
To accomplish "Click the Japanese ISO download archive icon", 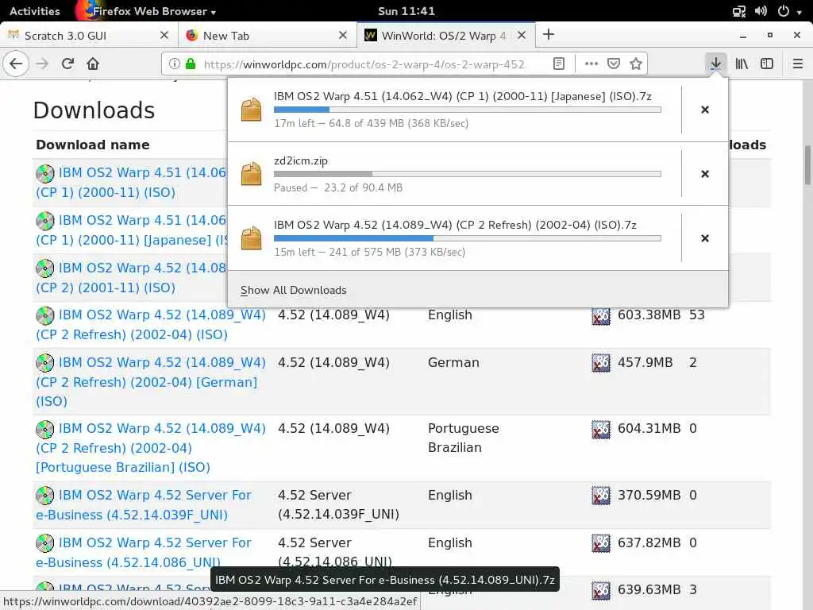I will (251, 110).
